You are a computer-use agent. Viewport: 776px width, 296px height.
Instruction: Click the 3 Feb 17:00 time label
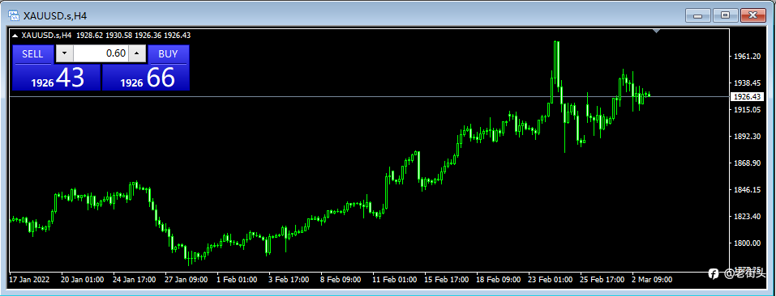(x=289, y=280)
